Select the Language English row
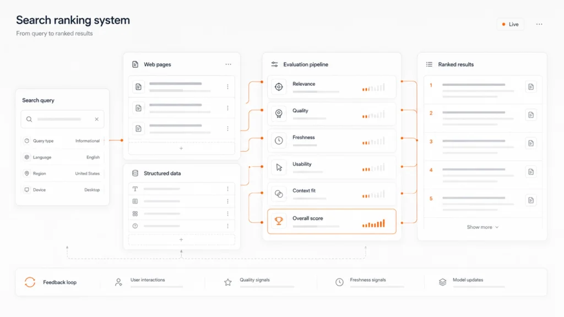 coord(62,157)
